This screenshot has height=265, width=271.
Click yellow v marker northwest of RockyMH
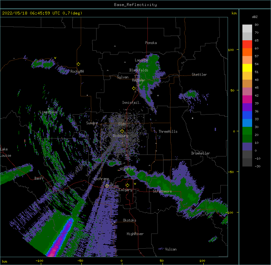coord(55,58)
